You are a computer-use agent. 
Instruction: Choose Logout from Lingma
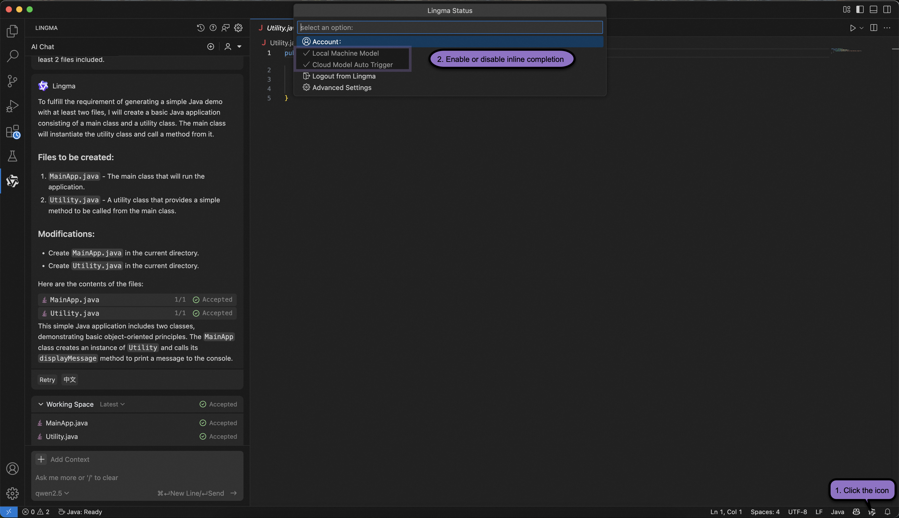point(450,76)
